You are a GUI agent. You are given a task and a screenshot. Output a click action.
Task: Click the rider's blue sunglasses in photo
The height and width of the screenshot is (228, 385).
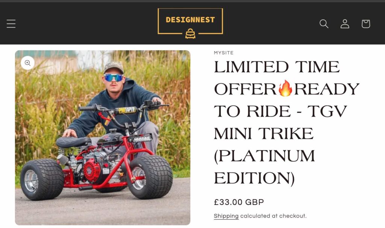[x=114, y=78]
